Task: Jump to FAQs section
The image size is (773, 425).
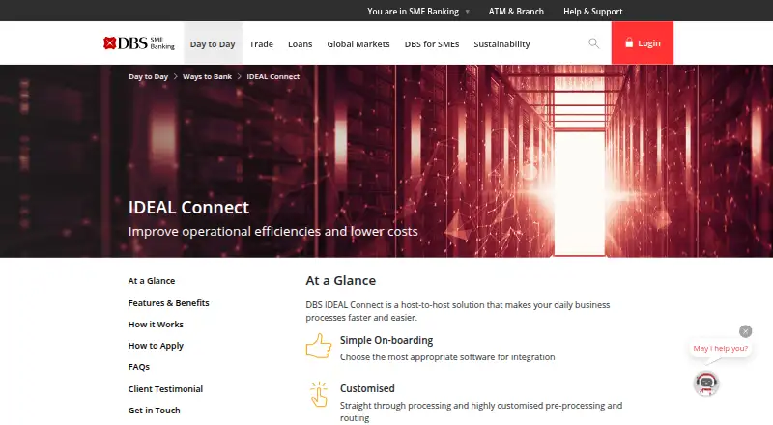Action: [x=138, y=367]
